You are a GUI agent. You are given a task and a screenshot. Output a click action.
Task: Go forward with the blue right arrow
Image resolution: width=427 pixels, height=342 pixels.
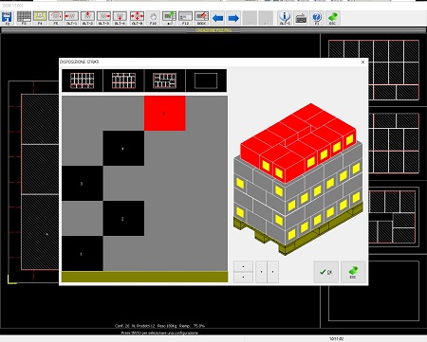pyautogui.click(x=233, y=18)
